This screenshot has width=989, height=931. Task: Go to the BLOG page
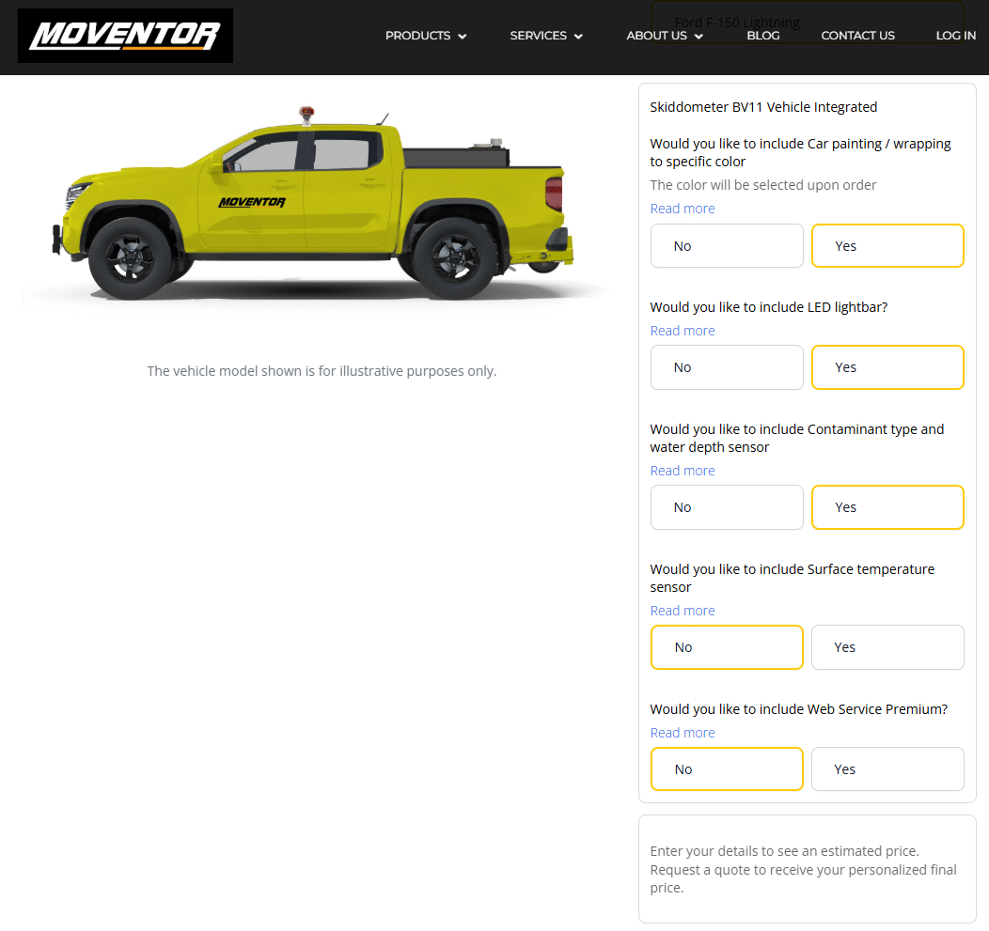click(x=762, y=35)
